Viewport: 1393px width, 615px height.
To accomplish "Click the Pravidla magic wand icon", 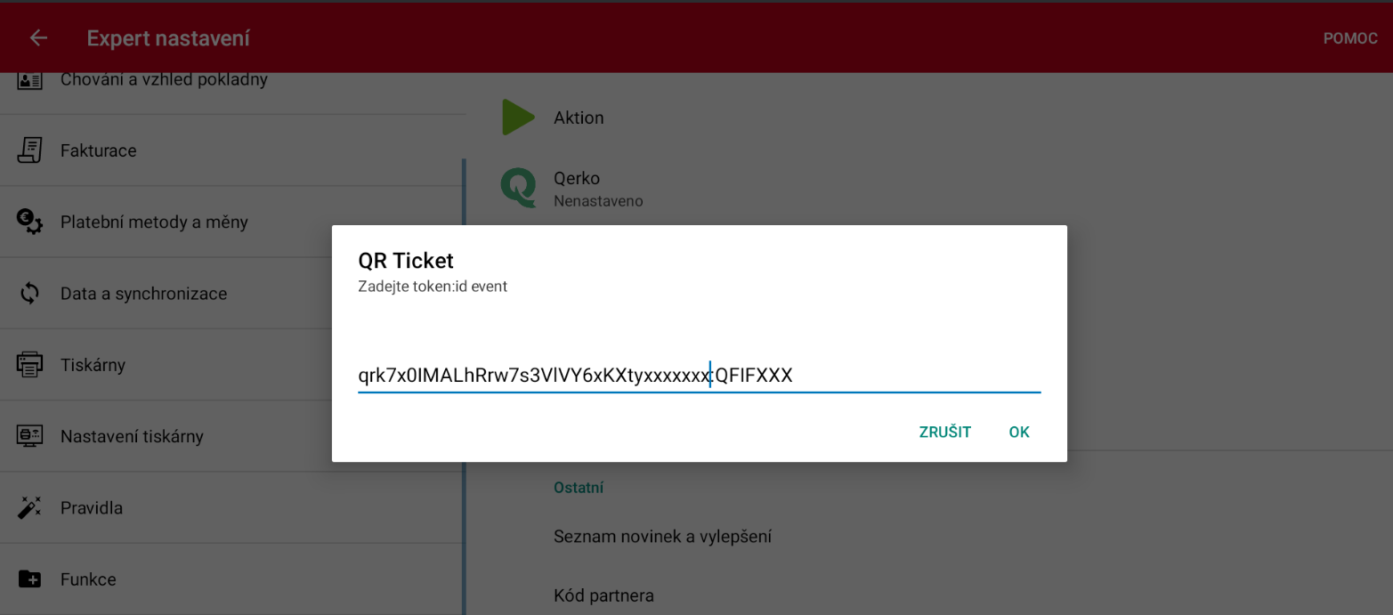I will click(29, 508).
